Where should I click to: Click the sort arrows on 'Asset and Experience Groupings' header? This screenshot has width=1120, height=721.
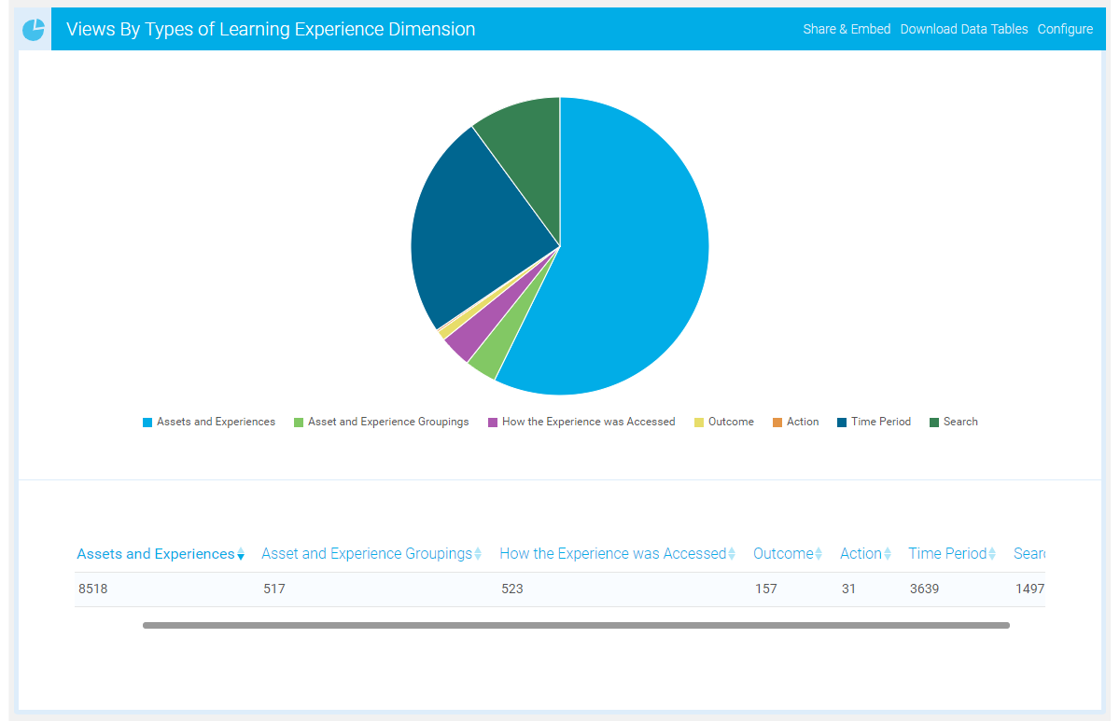tap(480, 553)
